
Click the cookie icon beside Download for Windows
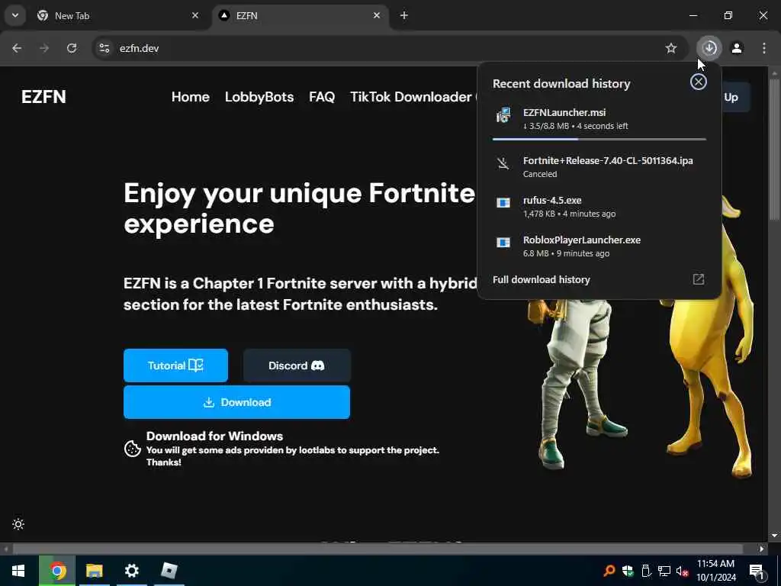coord(132,449)
